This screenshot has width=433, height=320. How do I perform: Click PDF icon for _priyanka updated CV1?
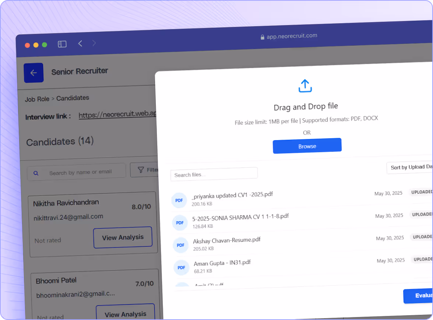(x=179, y=200)
